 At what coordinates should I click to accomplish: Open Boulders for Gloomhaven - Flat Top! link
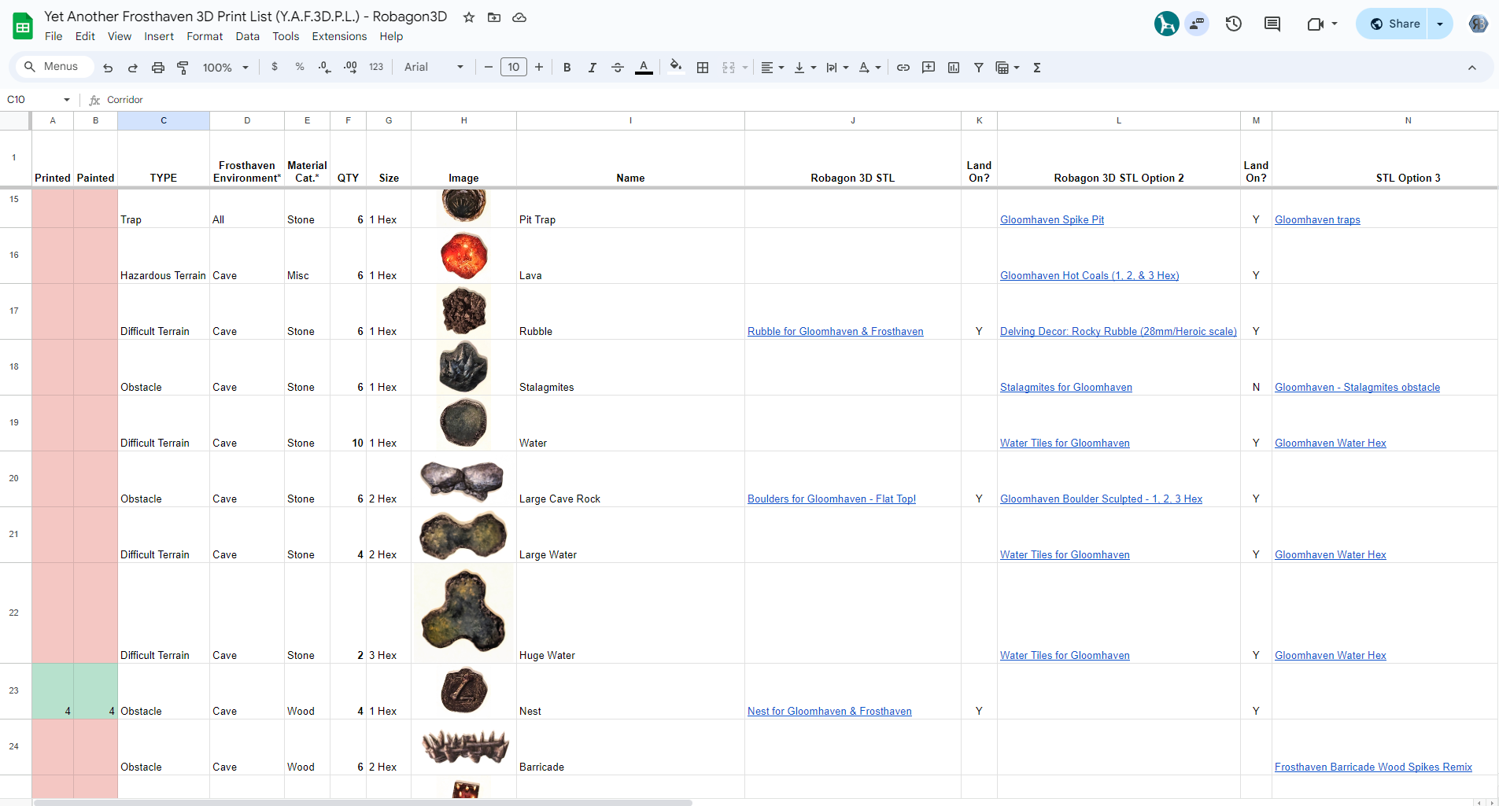point(832,499)
